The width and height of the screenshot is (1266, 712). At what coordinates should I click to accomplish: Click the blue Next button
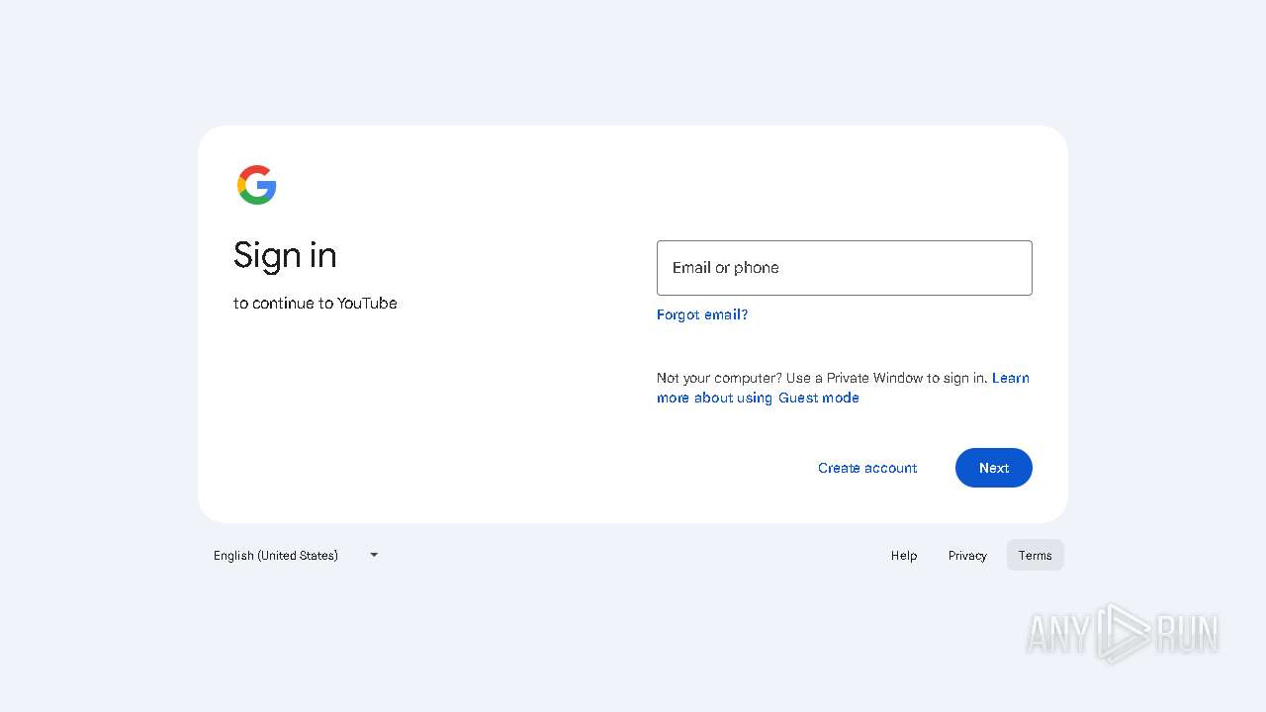(994, 468)
